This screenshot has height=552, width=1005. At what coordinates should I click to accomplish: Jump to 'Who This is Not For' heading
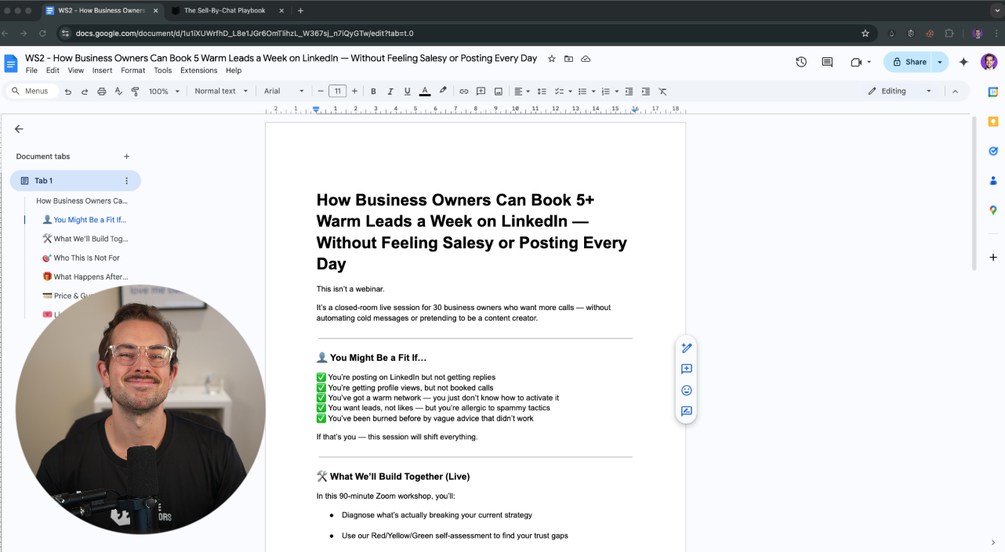[x=86, y=258]
